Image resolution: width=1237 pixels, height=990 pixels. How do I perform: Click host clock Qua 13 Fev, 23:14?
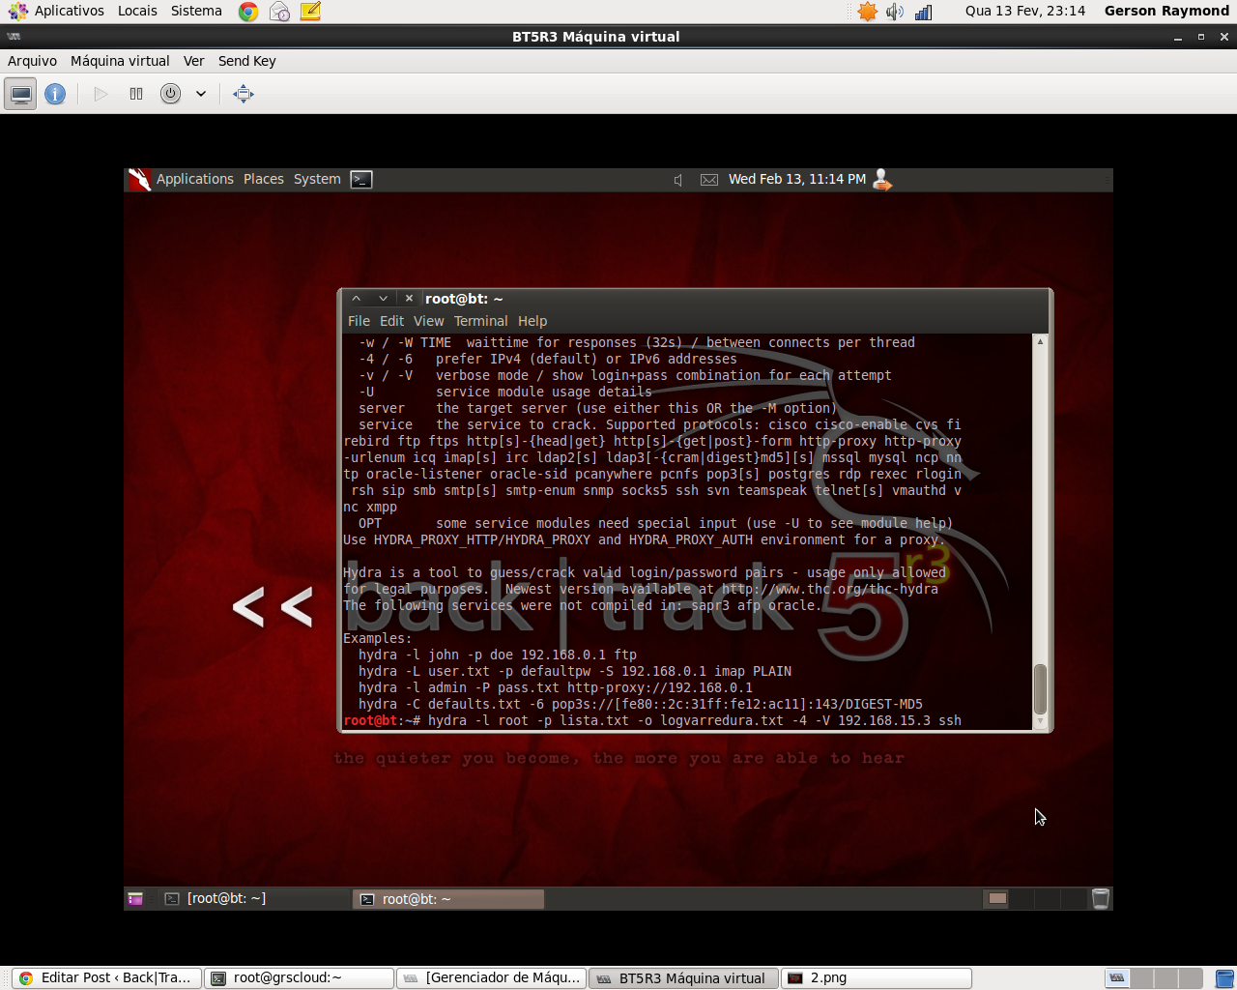point(1025,11)
